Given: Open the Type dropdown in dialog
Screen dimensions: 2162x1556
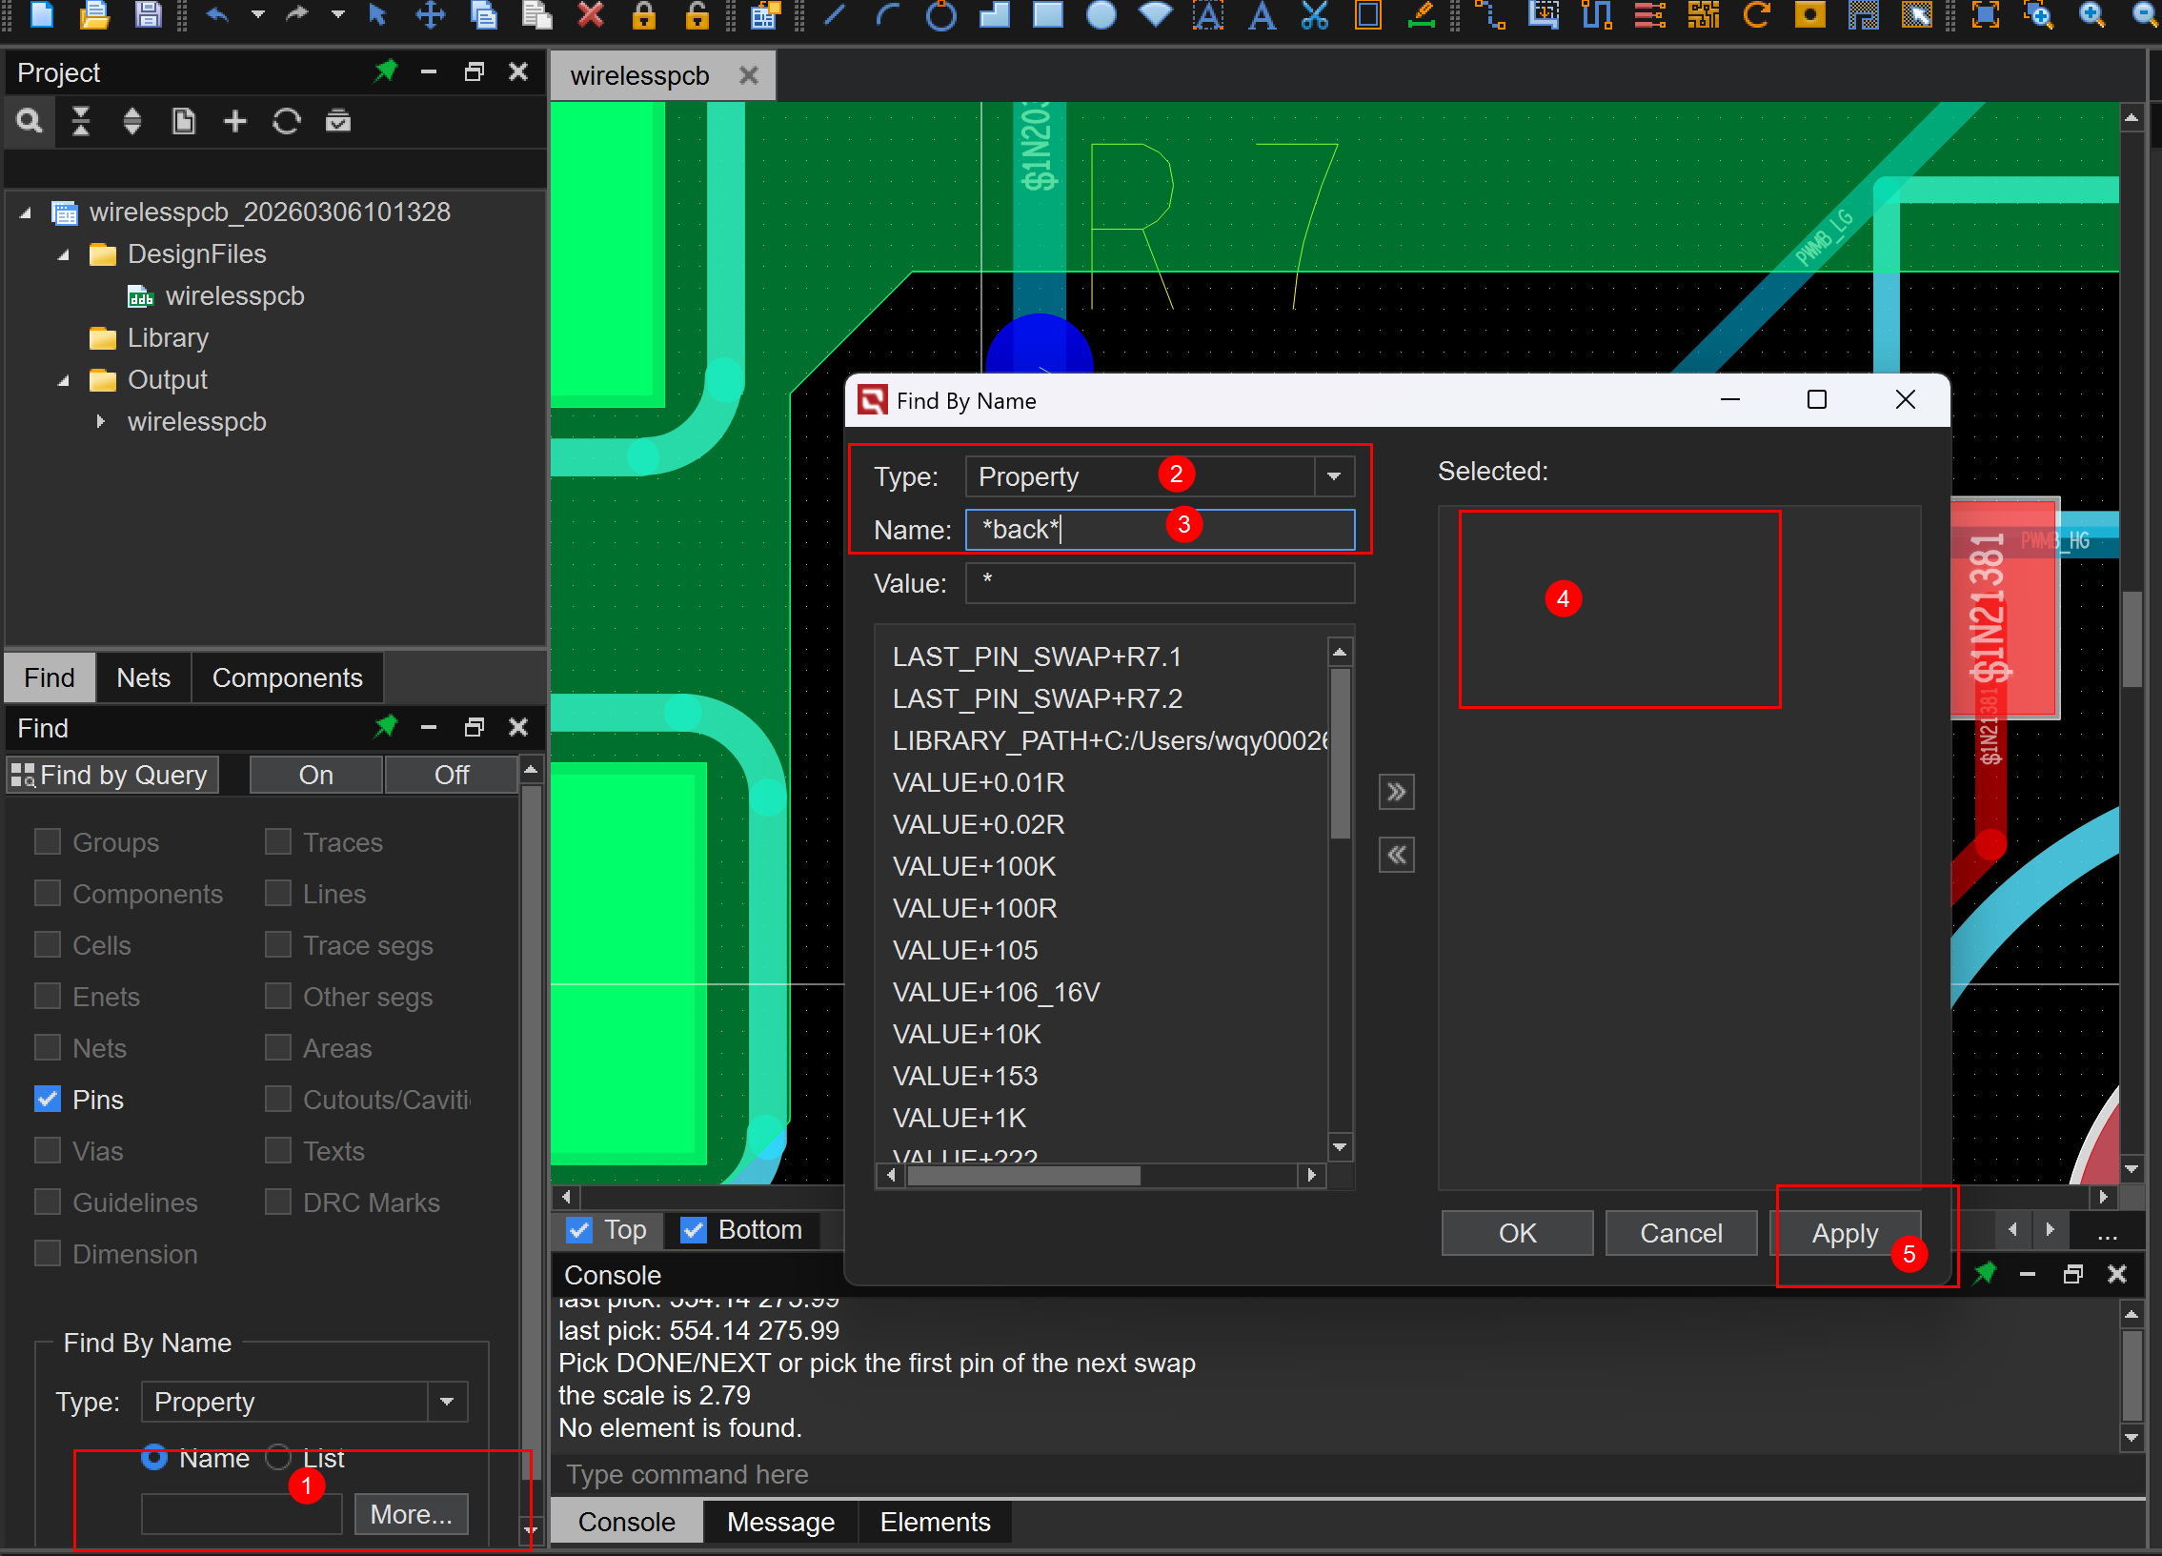Looking at the screenshot, I should coord(1333,475).
